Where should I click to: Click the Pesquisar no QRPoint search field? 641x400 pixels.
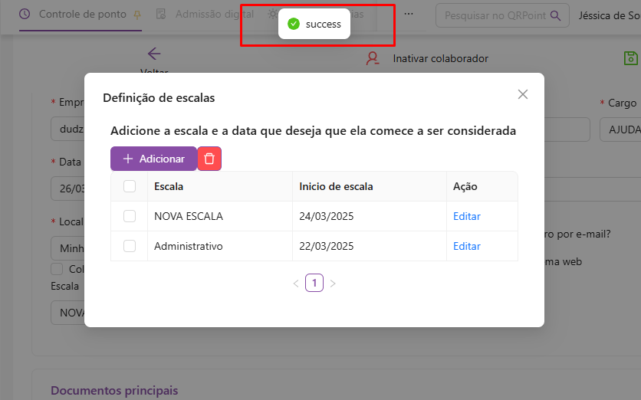coord(495,15)
